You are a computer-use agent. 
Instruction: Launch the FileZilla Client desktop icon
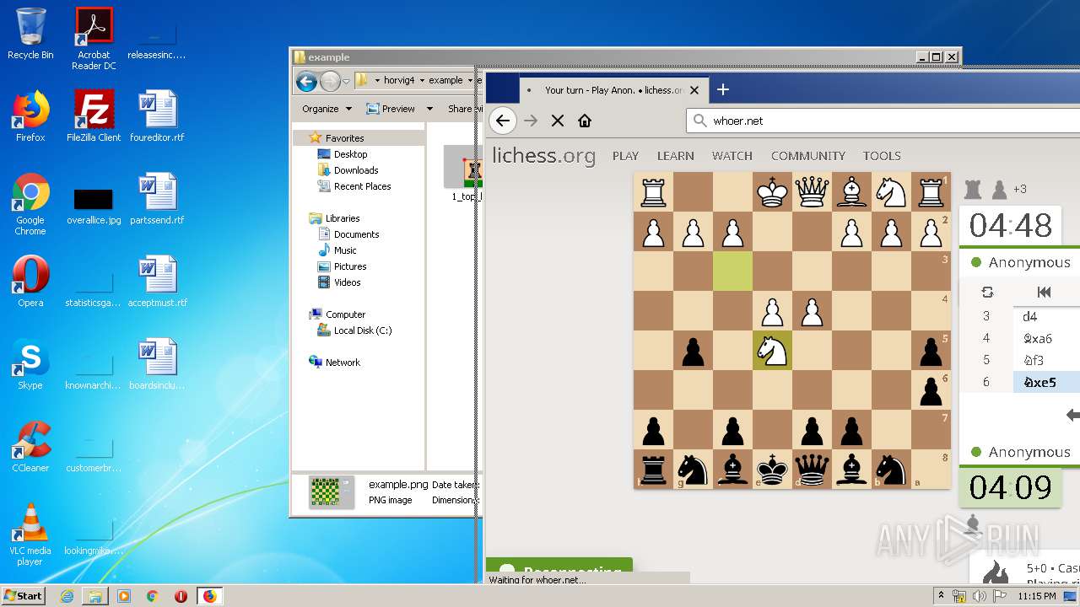pos(94,116)
